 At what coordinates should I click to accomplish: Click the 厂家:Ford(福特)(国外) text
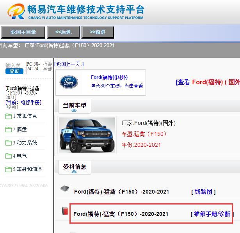tap(148, 123)
